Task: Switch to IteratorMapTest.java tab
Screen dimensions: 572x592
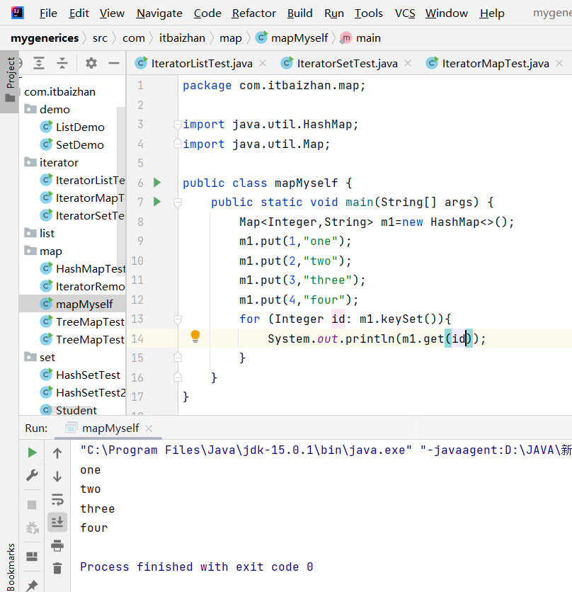Action: [x=496, y=64]
